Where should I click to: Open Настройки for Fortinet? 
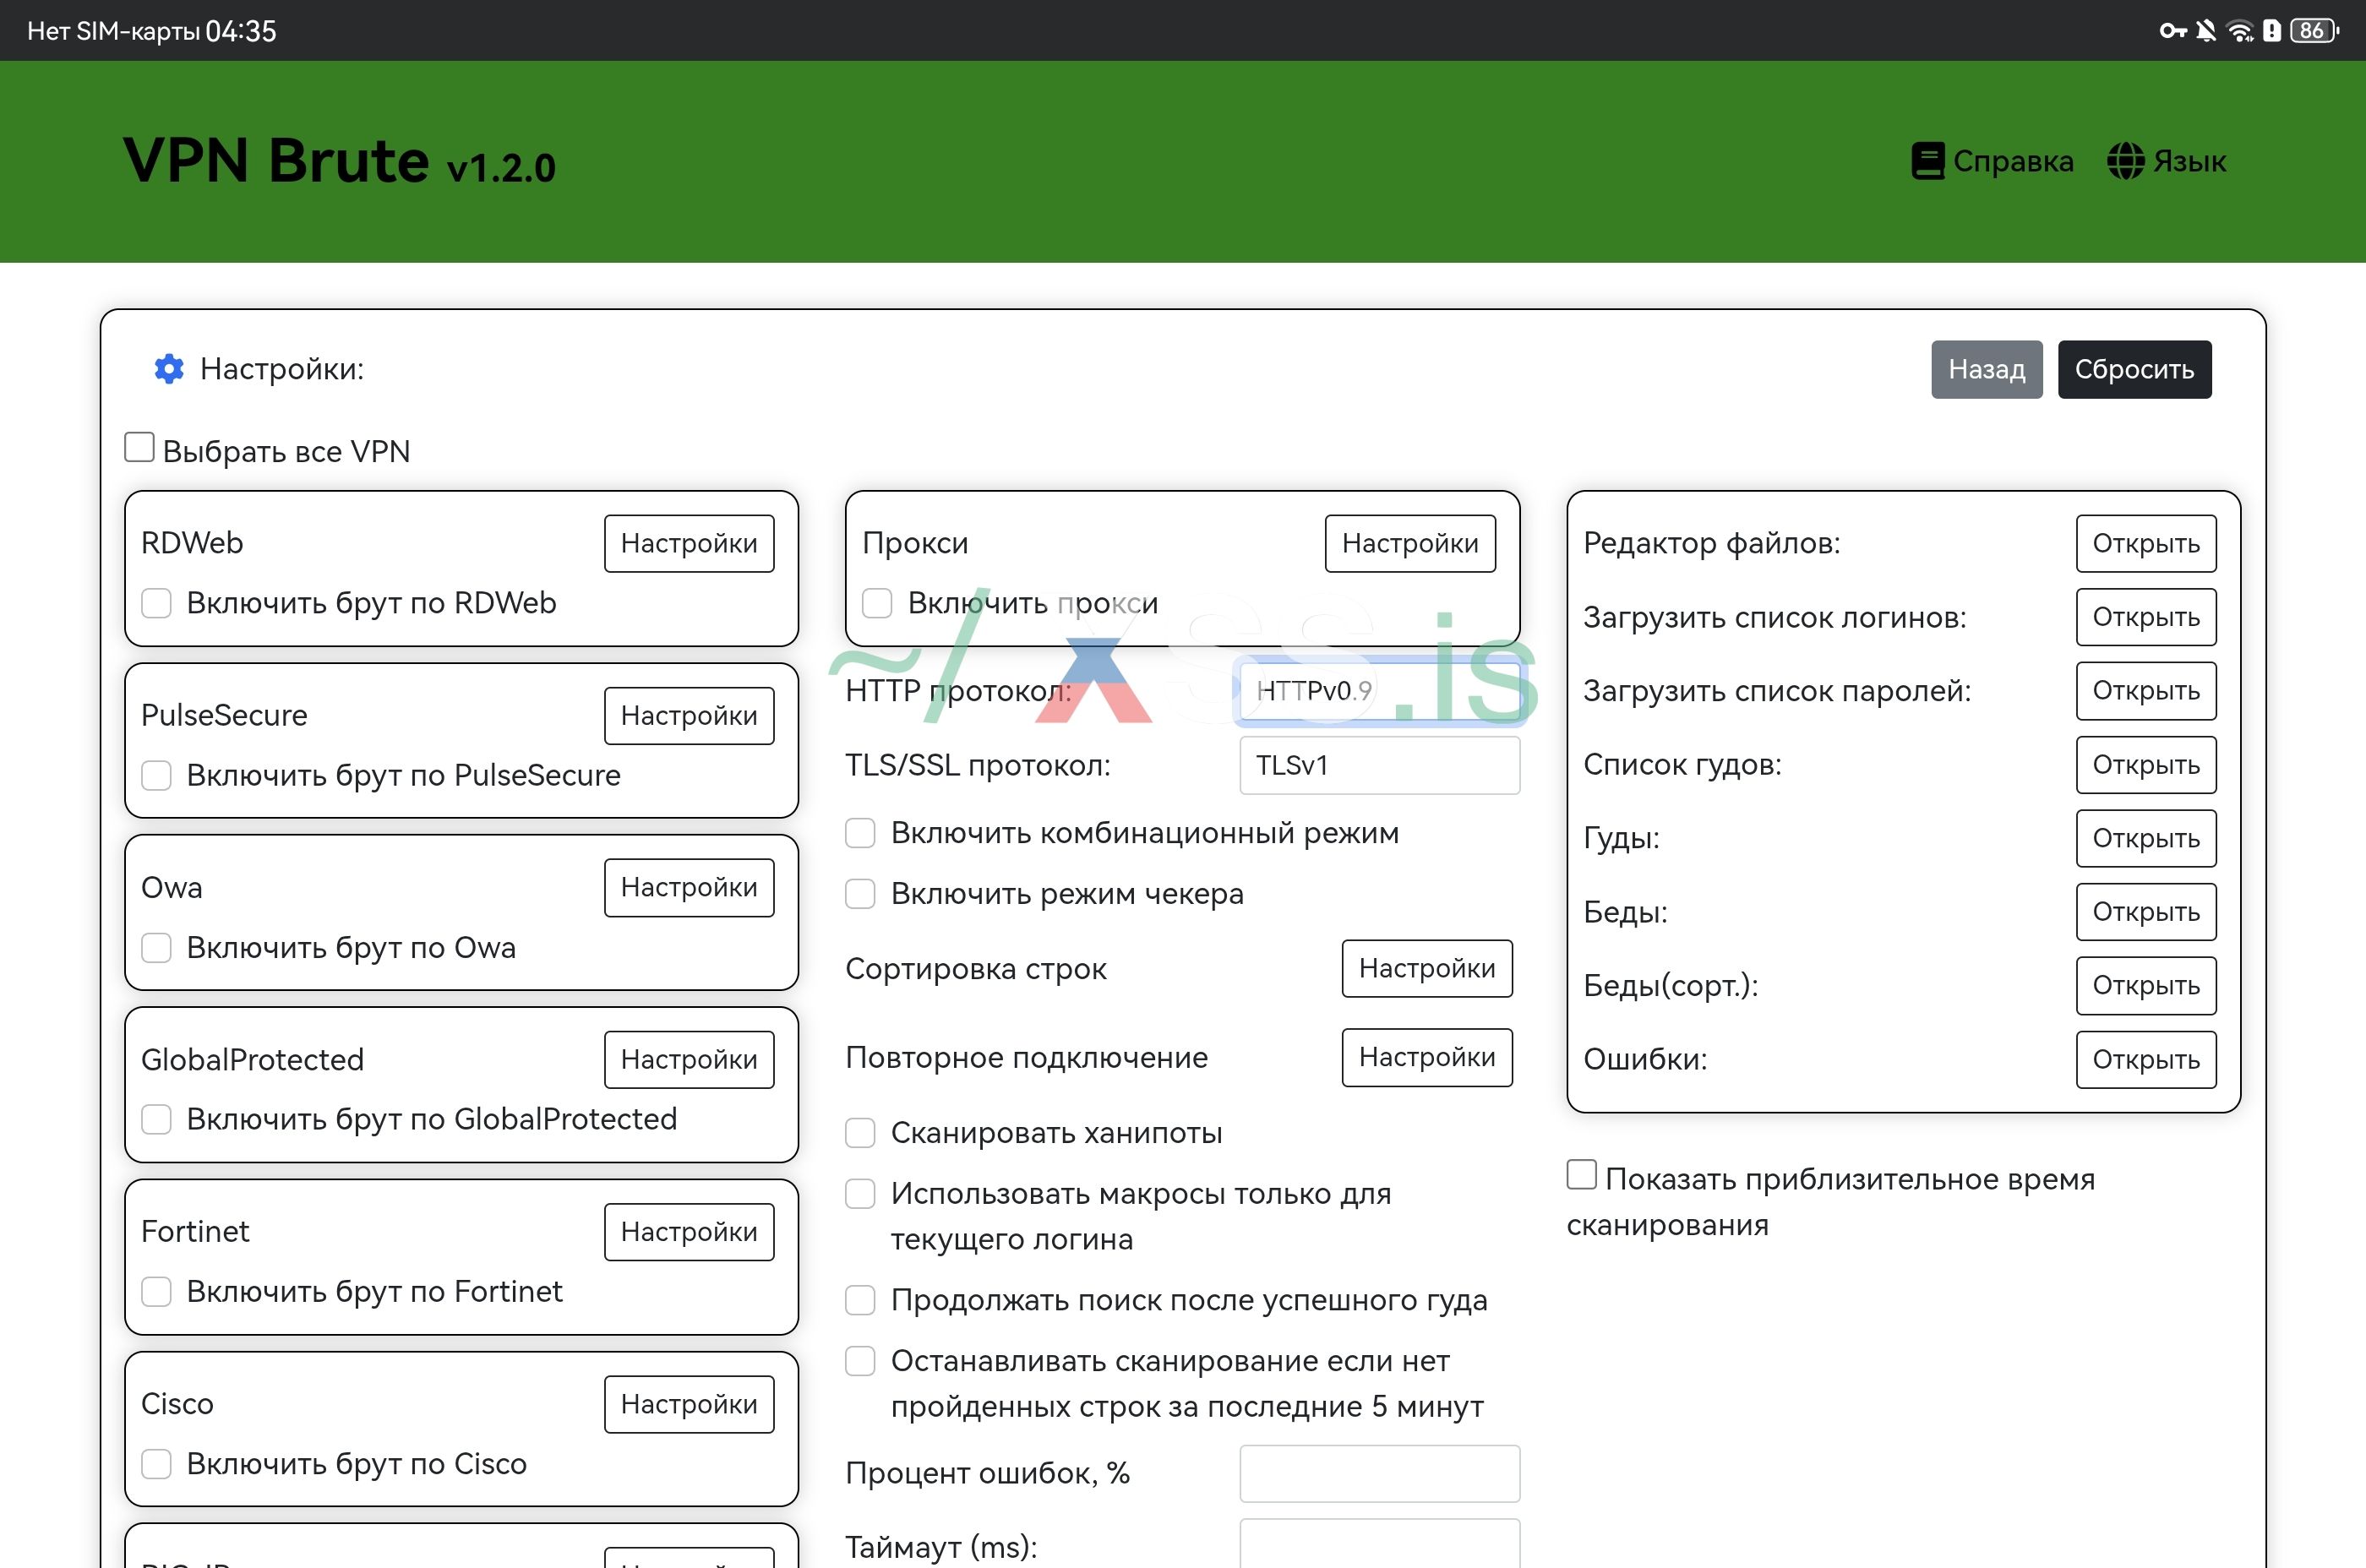tap(689, 1231)
